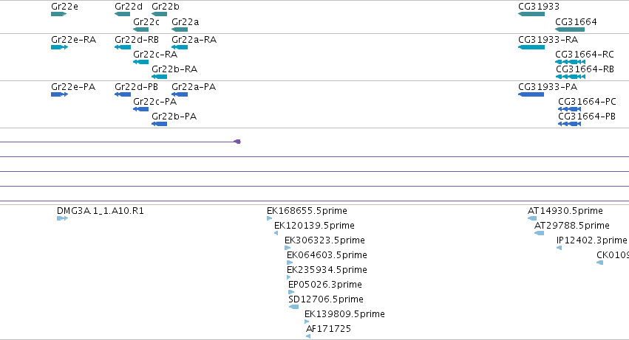Click the teal bar under CG31933 gene
This screenshot has width=629, height=340.
pyautogui.click(x=531, y=14)
